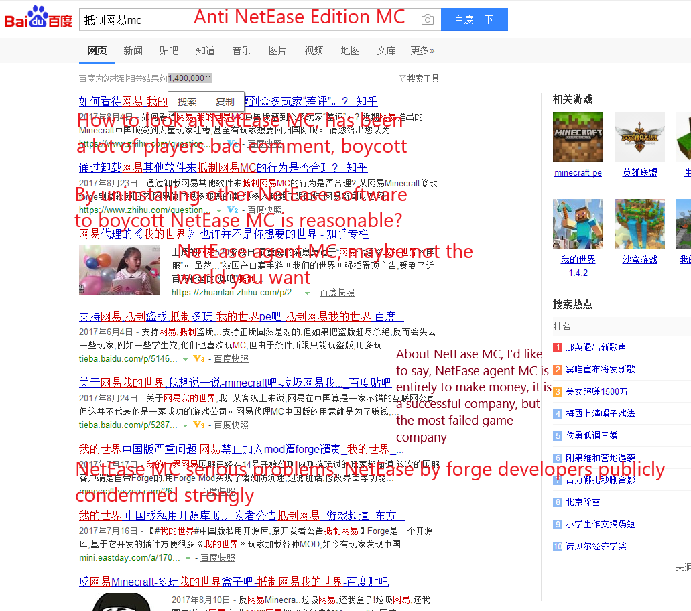The width and height of the screenshot is (691, 611).
Task: Click the 百度一下 search button
Action: tap(474, 19)
